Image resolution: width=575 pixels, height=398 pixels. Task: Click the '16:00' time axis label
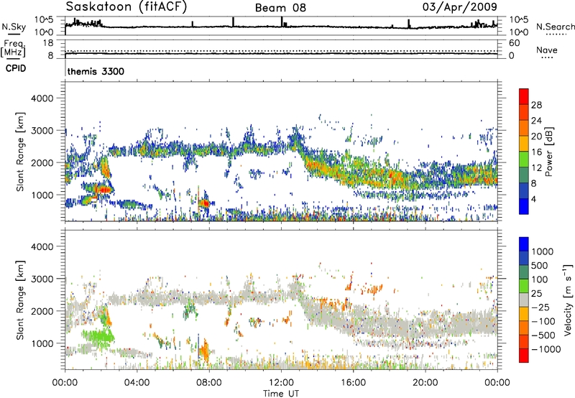353,383
